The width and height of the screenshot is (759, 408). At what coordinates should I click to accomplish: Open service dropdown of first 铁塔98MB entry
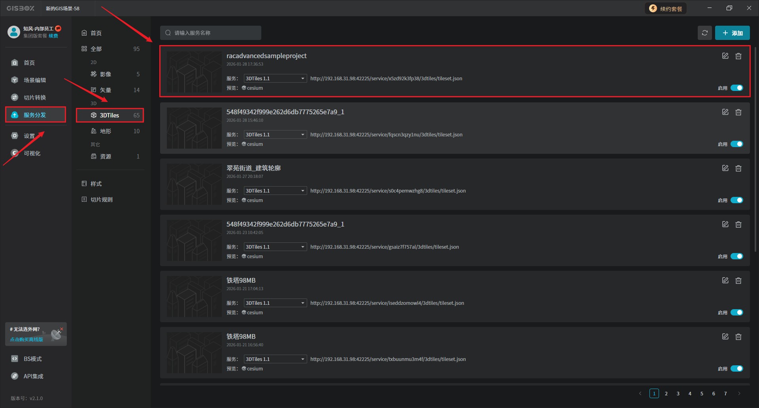[275, 303]
